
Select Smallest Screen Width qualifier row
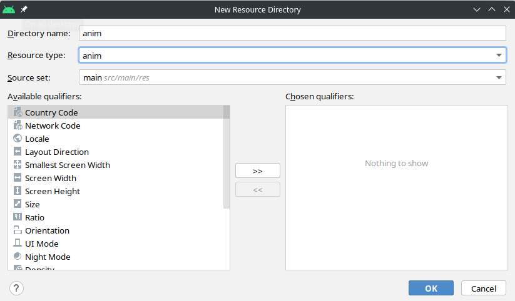[x=116, y=165]
